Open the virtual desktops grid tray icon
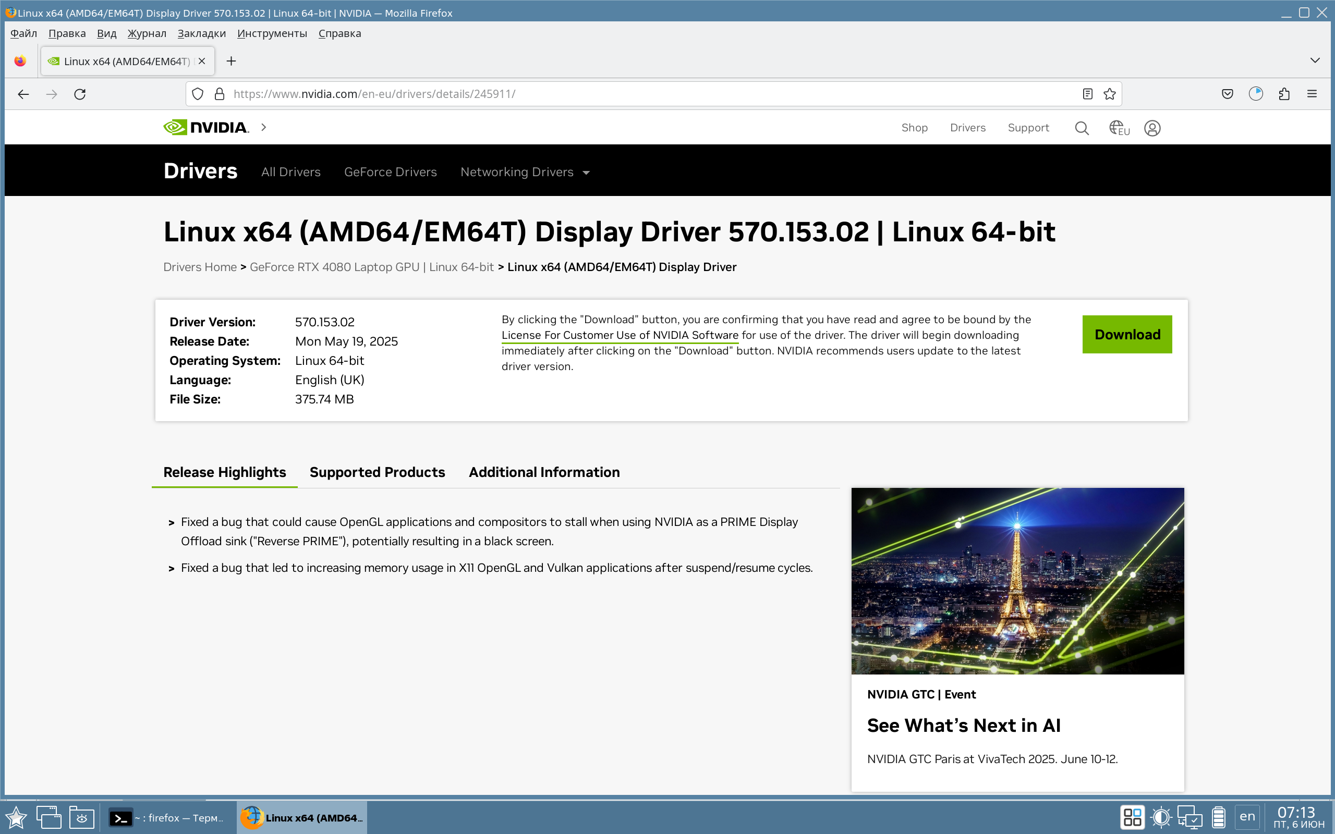This screenshot has height=834, width=1335. (x=1132, y=817)
